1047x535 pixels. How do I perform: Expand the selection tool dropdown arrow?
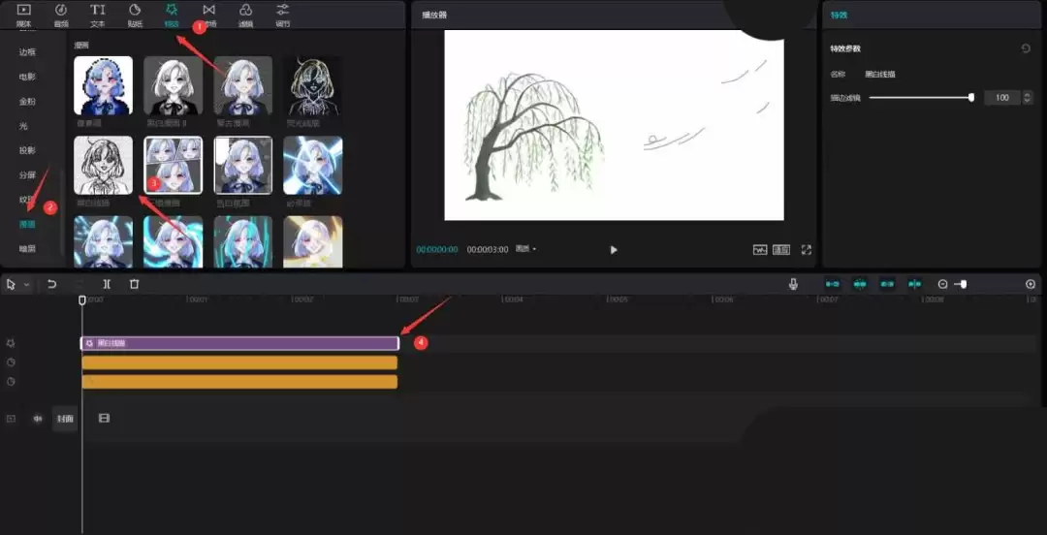tap(26, 285)
